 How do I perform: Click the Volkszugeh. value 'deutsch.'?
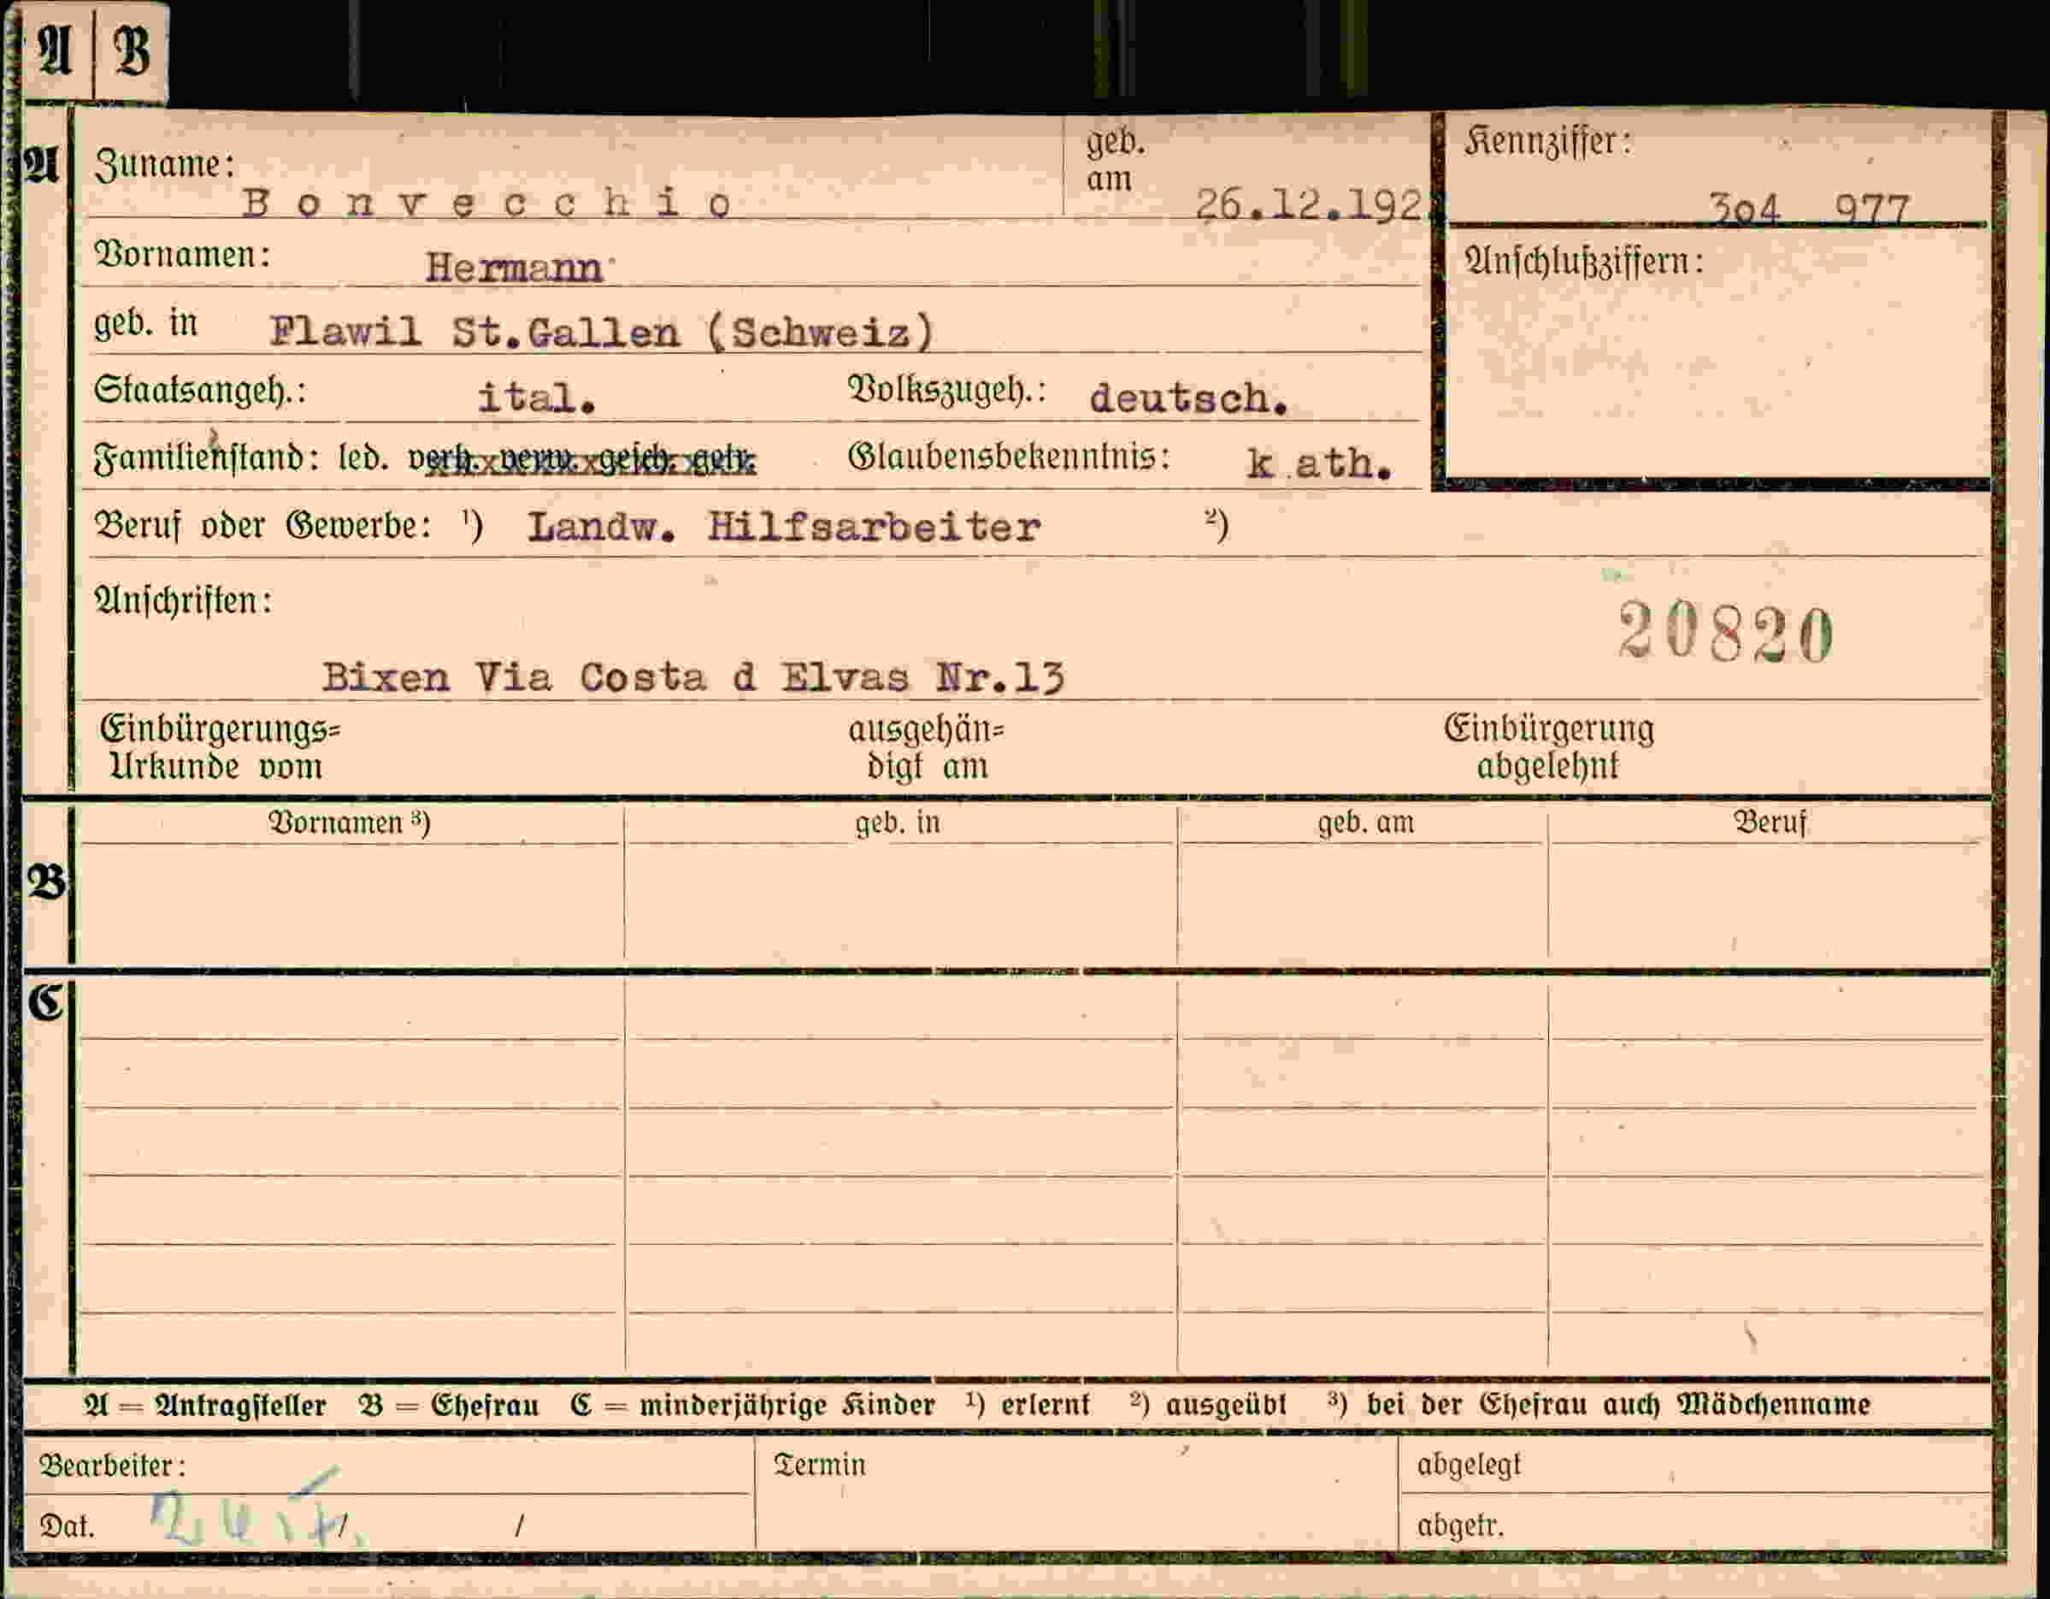point(1187,398)
